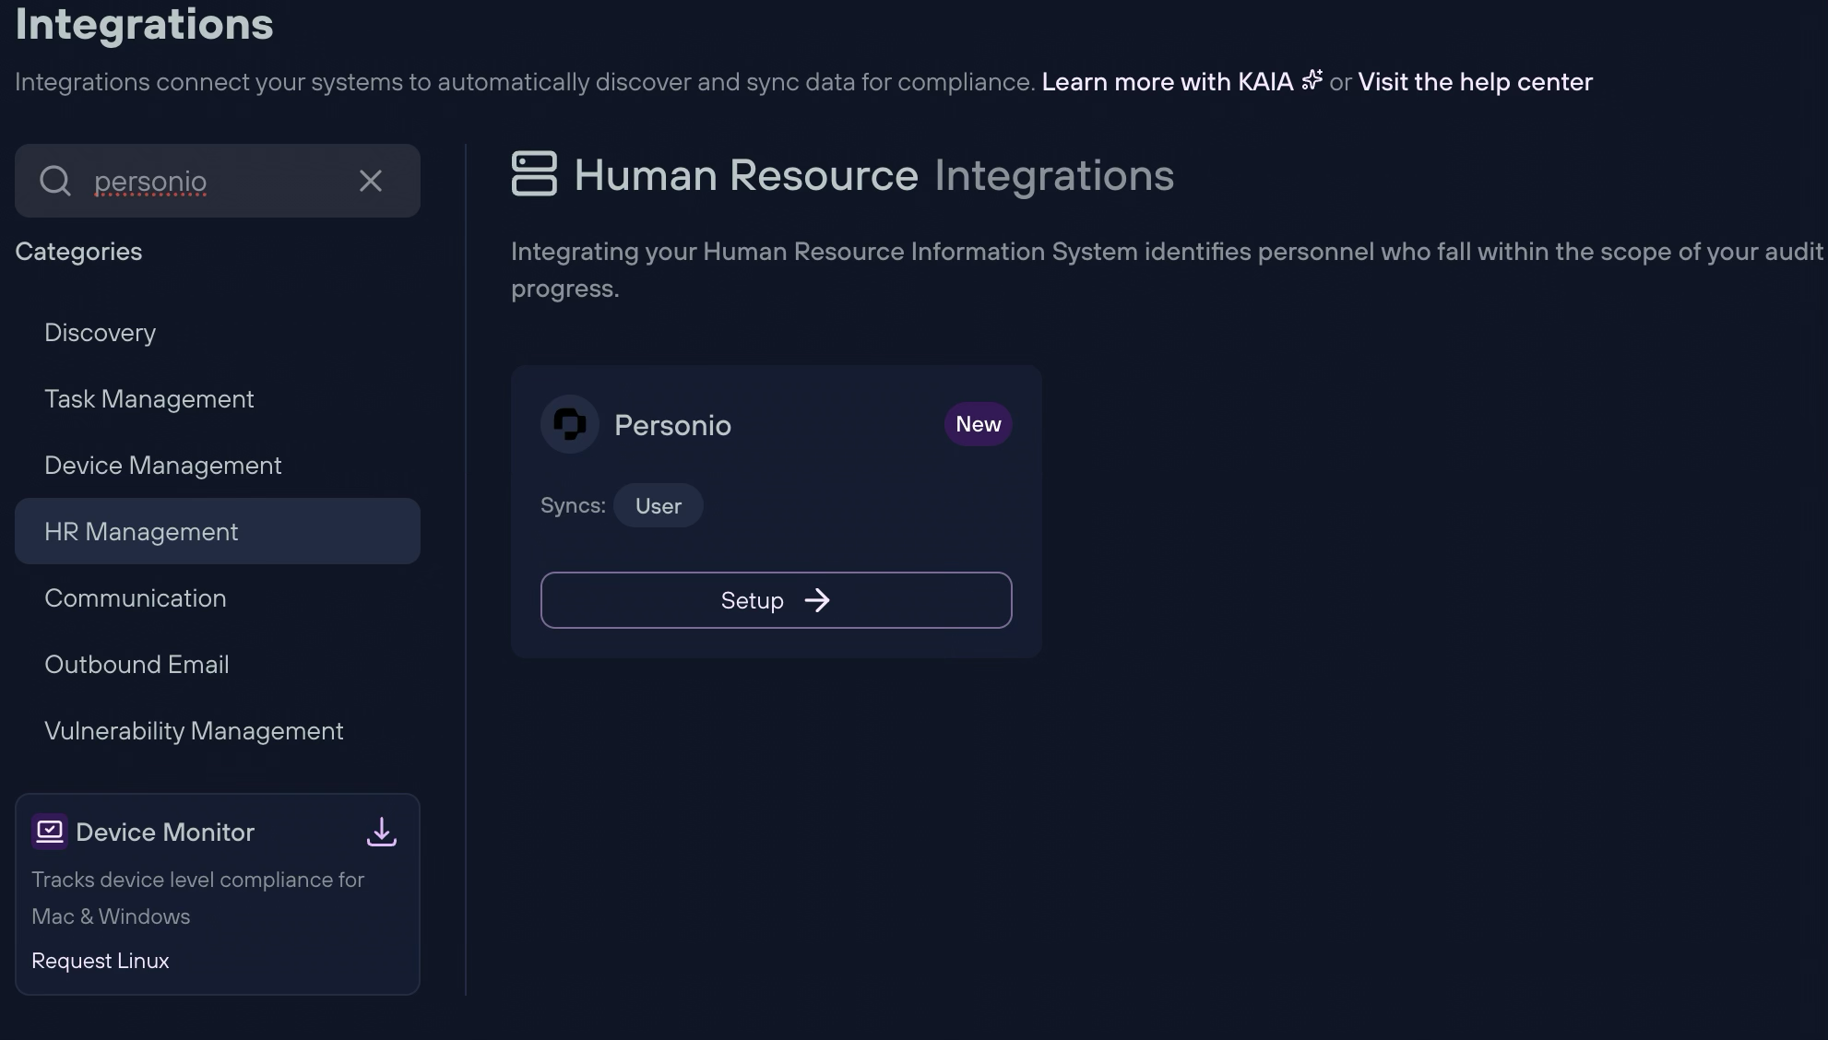Viewport: 1828px width, 1040px height.
Task: Click the Personio card title
Action: [673, 425]
